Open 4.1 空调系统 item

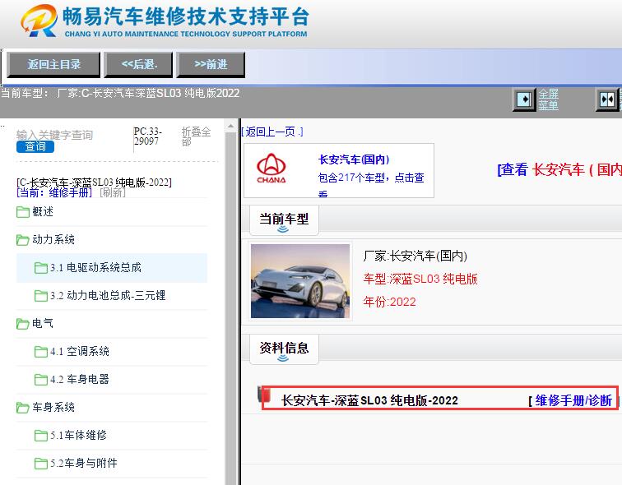[80, 351]
